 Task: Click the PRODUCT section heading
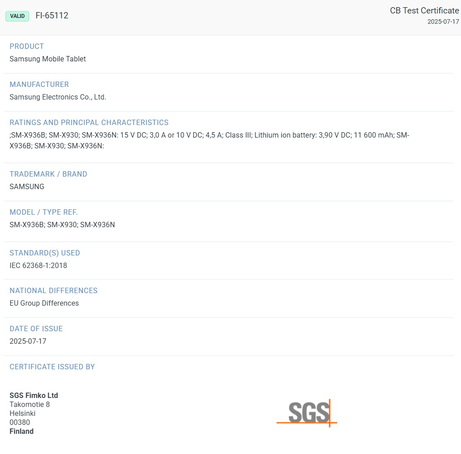click(x=27, y=46)
